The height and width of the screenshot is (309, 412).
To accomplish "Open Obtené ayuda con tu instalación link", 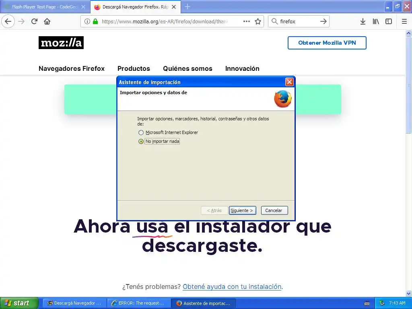I will (232, 286).
